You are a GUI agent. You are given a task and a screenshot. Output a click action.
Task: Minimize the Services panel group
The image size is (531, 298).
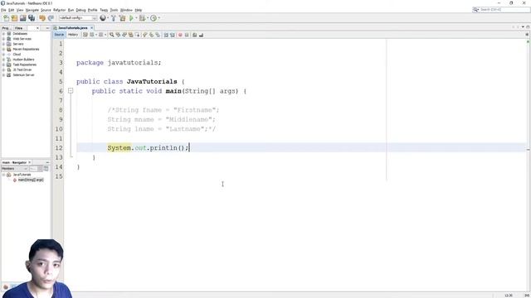(x=47, y=28)
